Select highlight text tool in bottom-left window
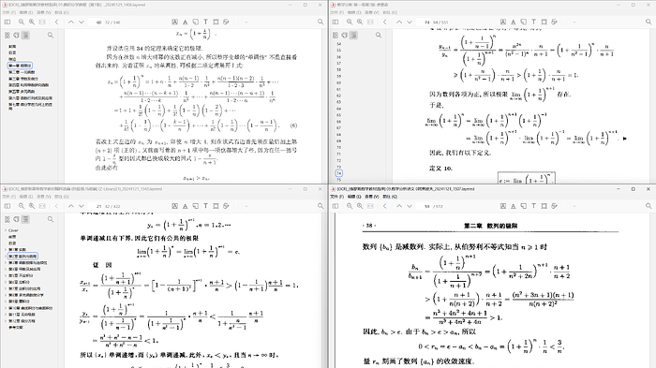Viewport: 656px width, 368px height. pyautogui.click(x=175, y=206)
